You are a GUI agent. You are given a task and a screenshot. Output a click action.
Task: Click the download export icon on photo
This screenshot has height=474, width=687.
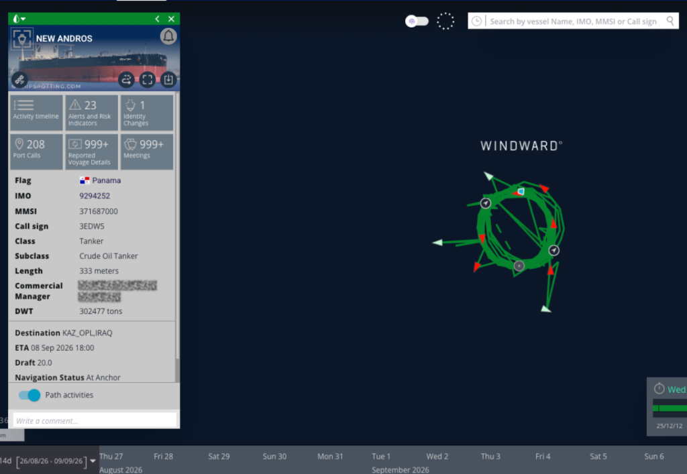tap(168, 80)
